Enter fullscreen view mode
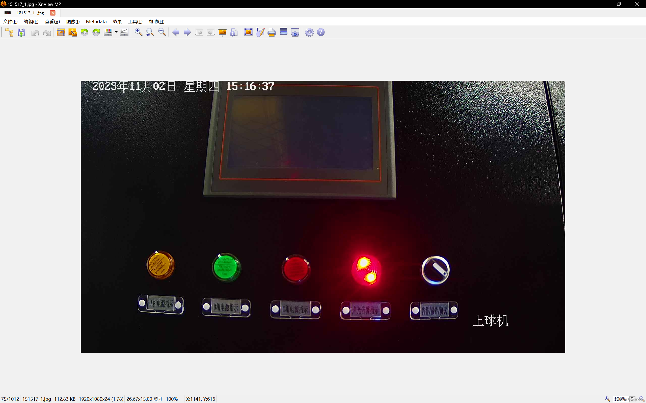Image resolution: width=646 pixels, height=403 pixels. tap(248, 32)
